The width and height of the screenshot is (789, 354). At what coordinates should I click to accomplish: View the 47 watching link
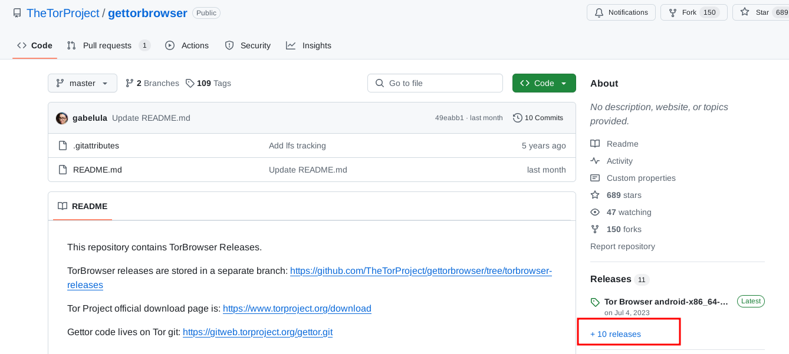pos(621,212)
